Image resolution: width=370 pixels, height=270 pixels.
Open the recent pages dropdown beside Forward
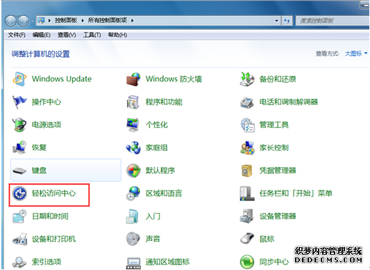point(33,21)
